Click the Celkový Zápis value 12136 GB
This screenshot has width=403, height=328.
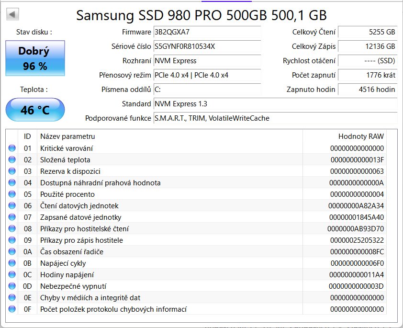point(368,46)
